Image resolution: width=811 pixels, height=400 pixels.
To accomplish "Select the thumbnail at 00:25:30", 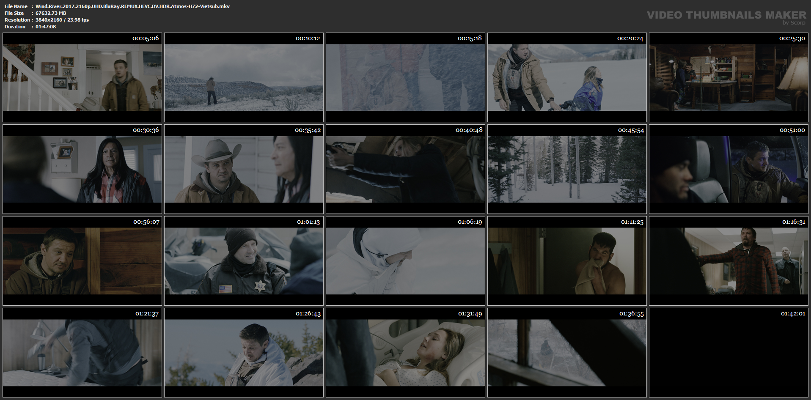I will 729,77.
